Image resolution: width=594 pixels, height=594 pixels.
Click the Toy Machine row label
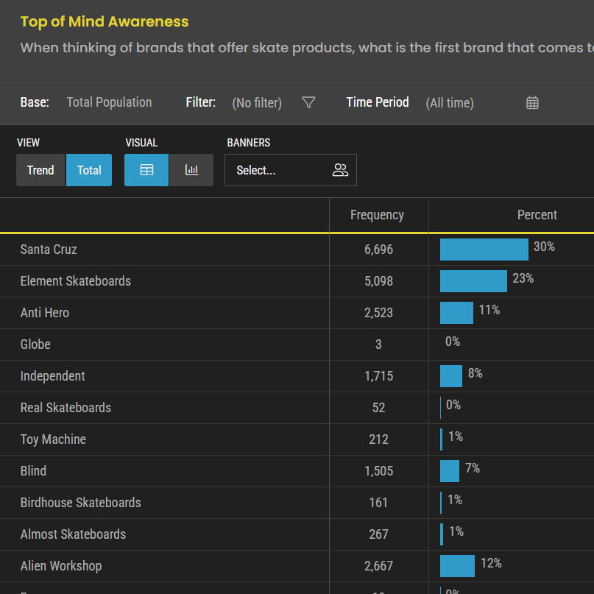coord(53,439)
